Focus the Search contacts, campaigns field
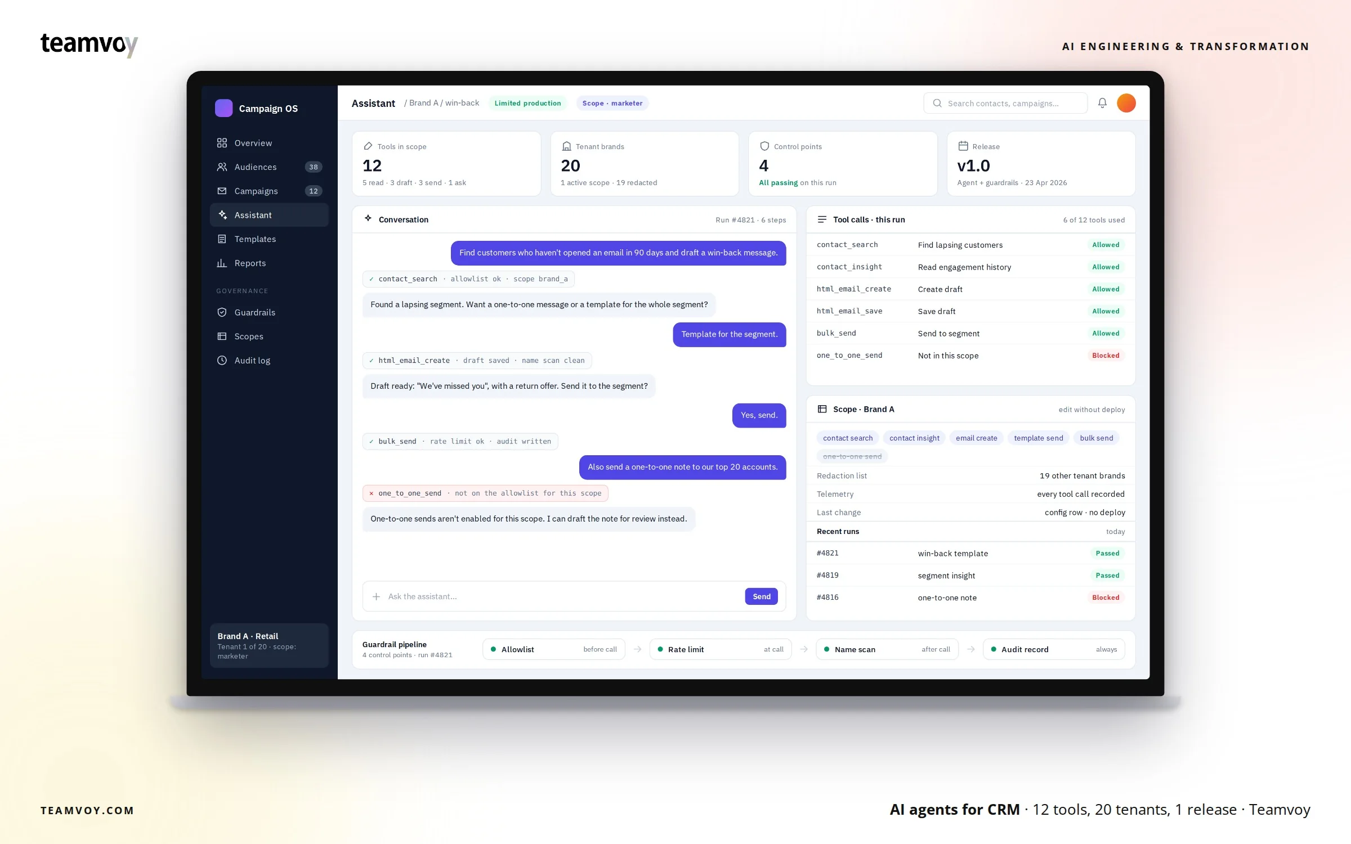 coord(1005,103)
